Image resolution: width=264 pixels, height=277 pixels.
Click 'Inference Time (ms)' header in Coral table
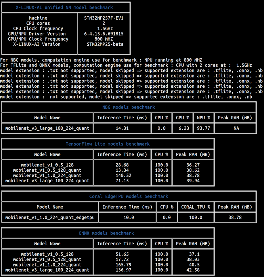click(x=127, y=207)
